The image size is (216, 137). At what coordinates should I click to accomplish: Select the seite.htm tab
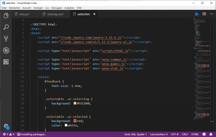[84, 14]
